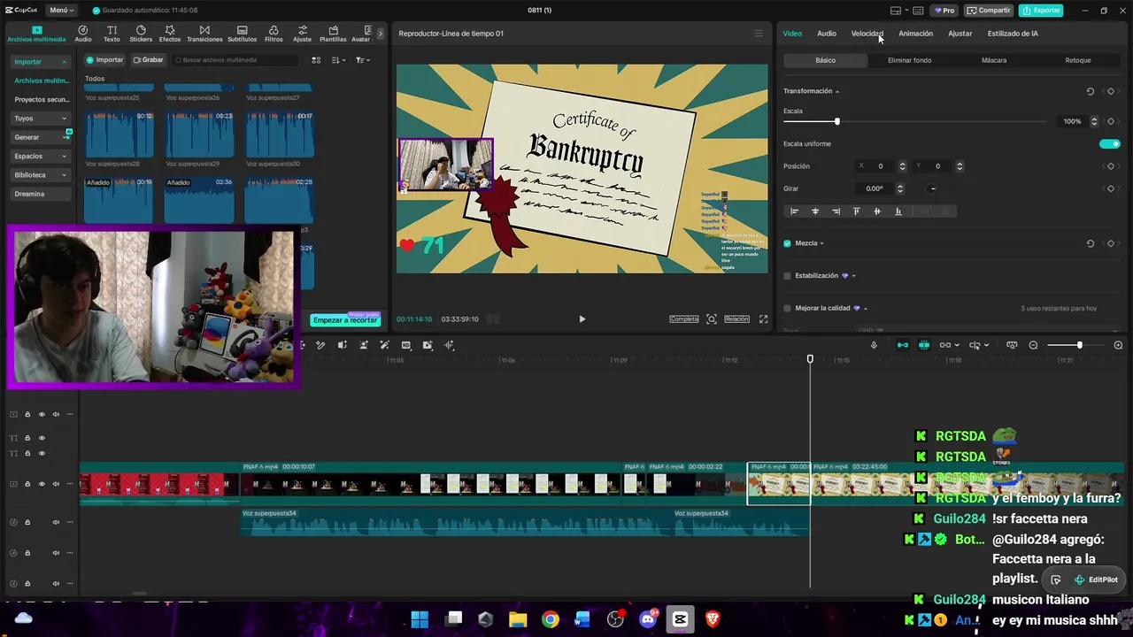
Task: Reset the Mezcla settings
Action: tap(1090, 243)
